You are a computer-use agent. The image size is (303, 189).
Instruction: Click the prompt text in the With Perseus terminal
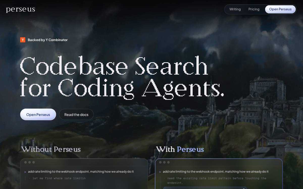(x=216, y=172)
